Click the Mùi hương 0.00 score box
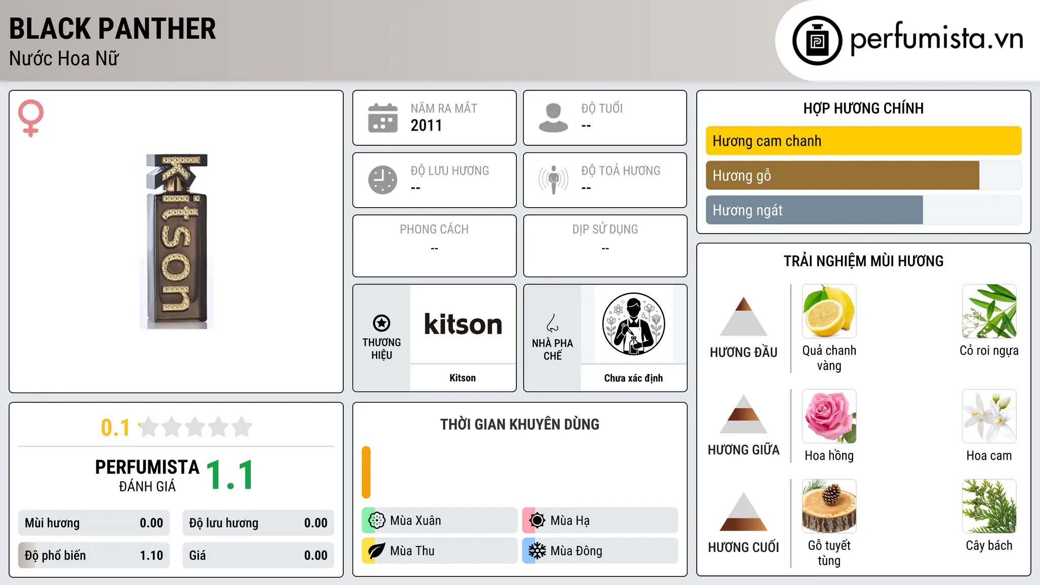This screenshot has width=1040, height=585. (94, 523)
